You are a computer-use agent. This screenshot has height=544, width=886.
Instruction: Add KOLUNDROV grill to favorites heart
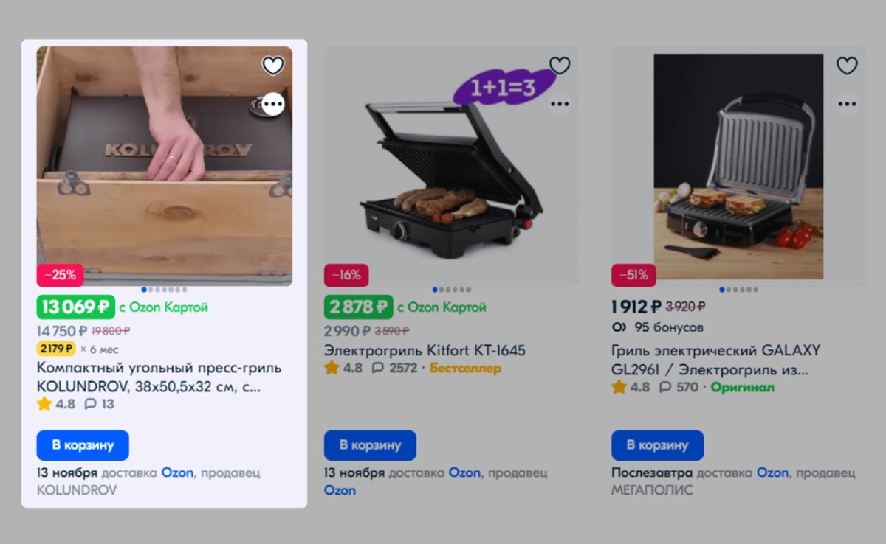click(x=273, y=66)
